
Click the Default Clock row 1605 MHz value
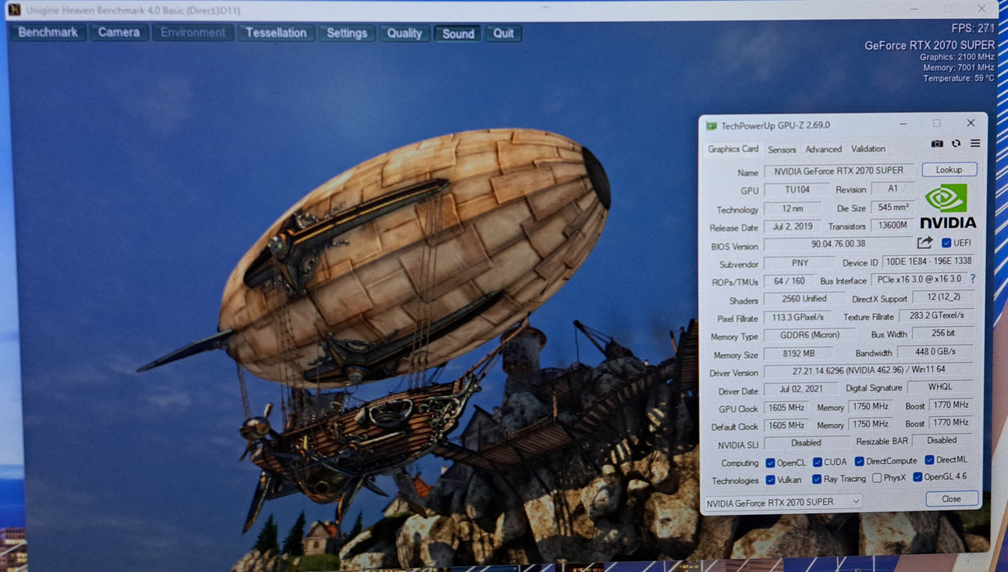[786, 426]
